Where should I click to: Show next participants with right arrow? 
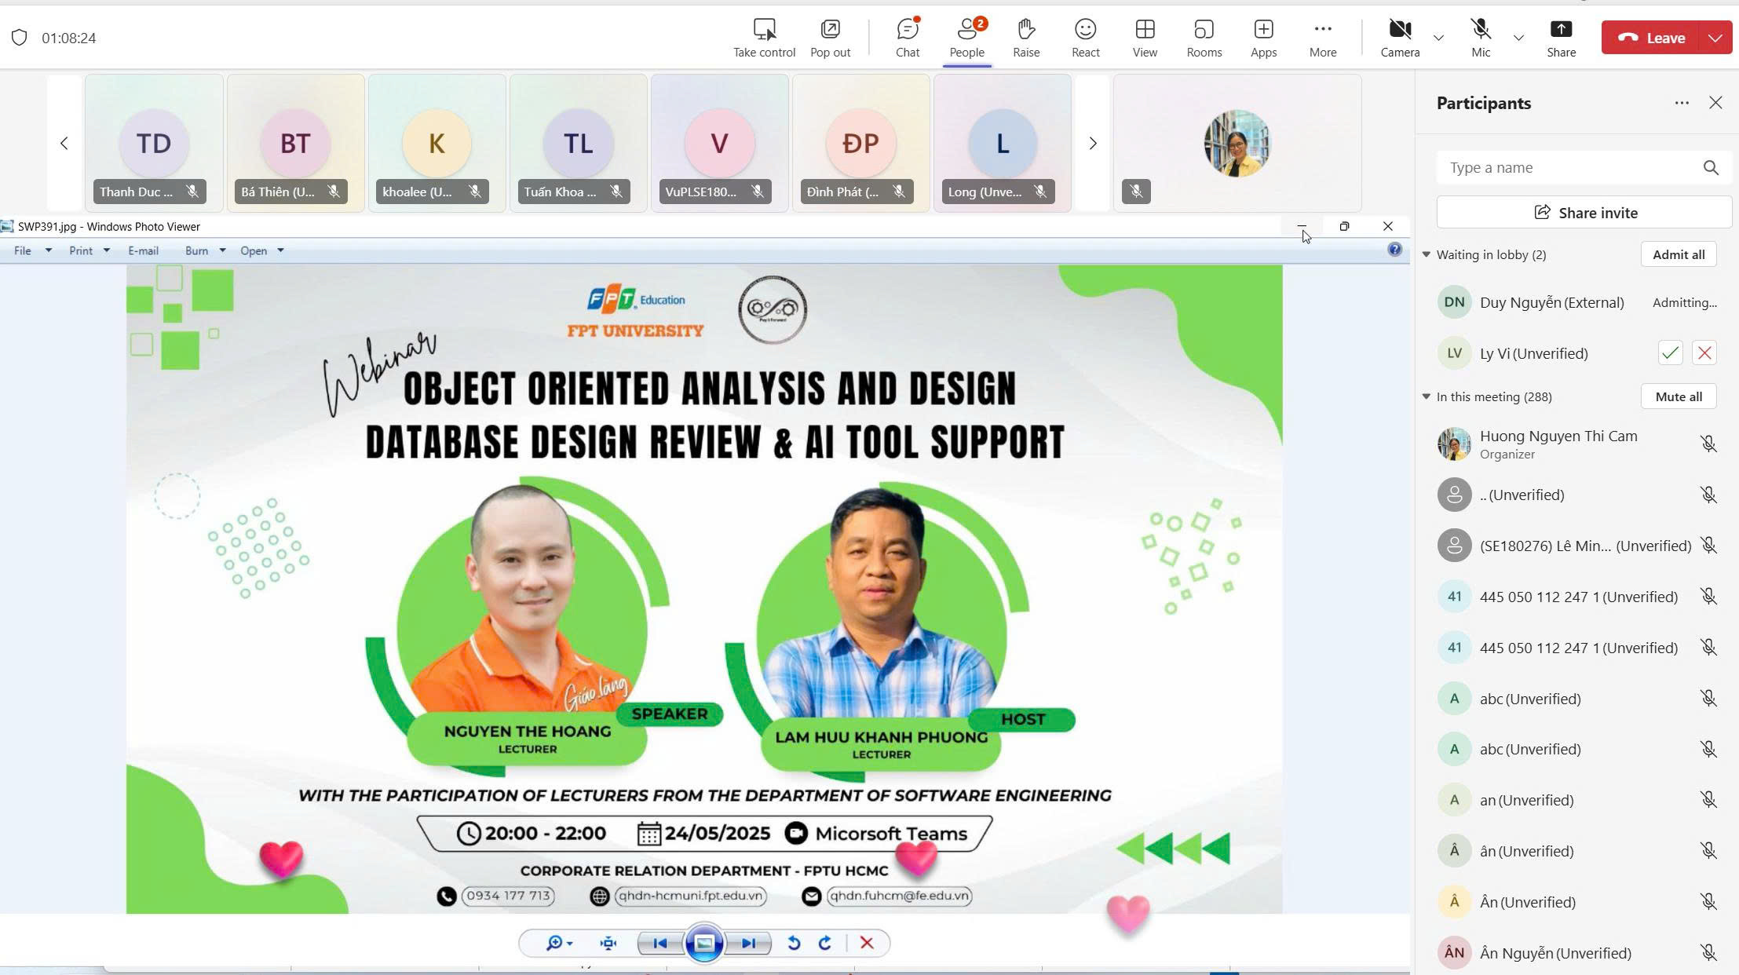click(x=1092, y=143)
